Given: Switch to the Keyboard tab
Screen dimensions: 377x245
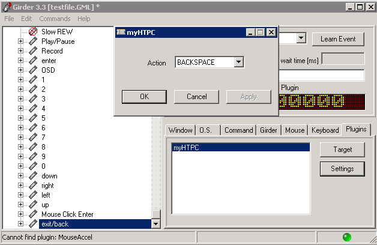Looking at the screenshot, I should pyautogui.click(x=325, y=130).
